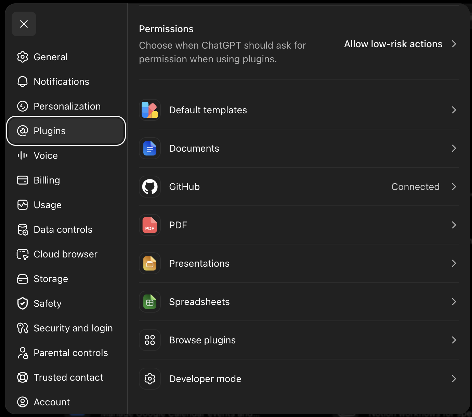Open the Browse plugins entry
This screenshot has height=417, width=472.
coord(299,340)
